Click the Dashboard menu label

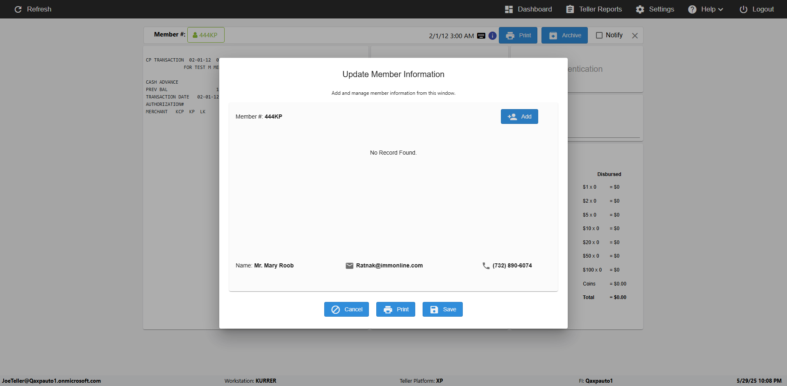pos(535,9)
